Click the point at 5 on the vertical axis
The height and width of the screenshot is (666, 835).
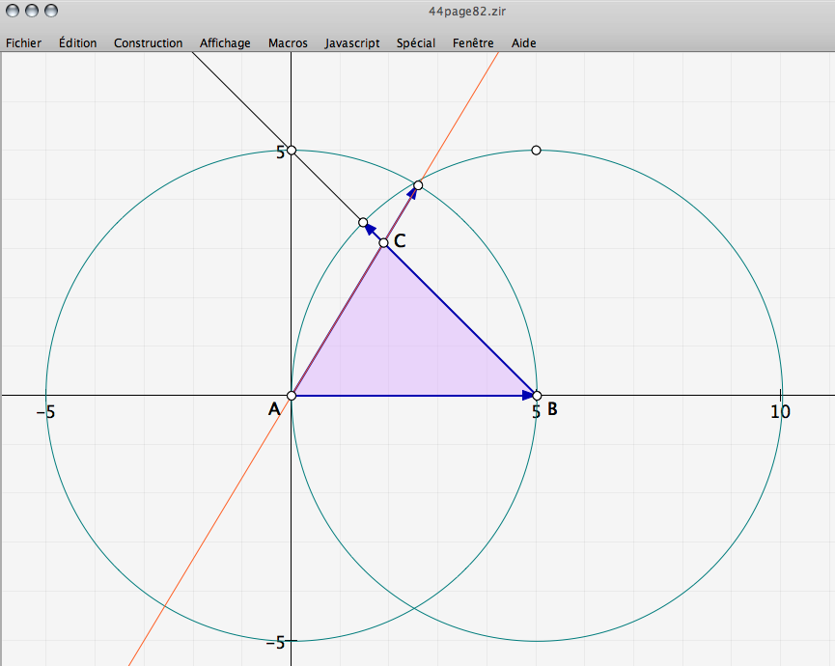tap(292, 151)
